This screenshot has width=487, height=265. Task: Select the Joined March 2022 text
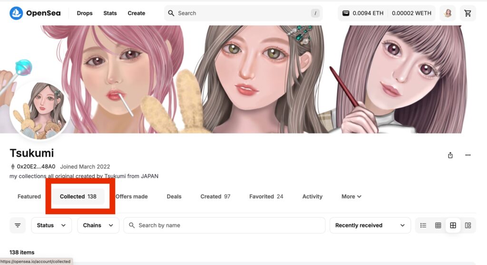coord(85,167)
